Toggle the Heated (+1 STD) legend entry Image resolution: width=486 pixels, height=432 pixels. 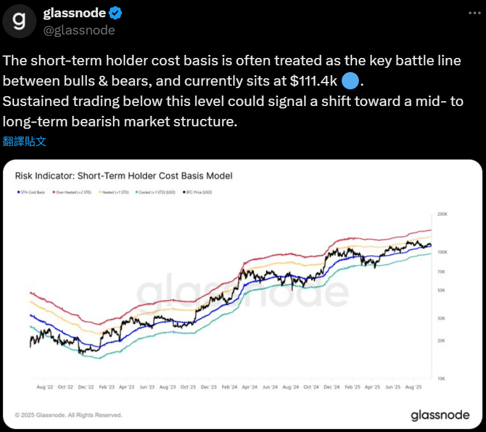[x=113, y=192]
